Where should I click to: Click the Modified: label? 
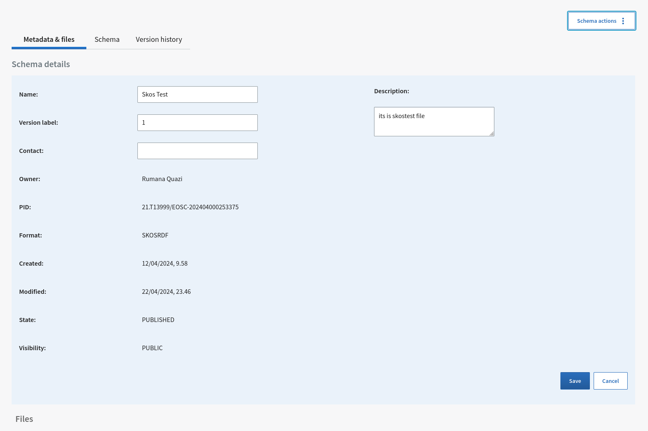[32, 292]
